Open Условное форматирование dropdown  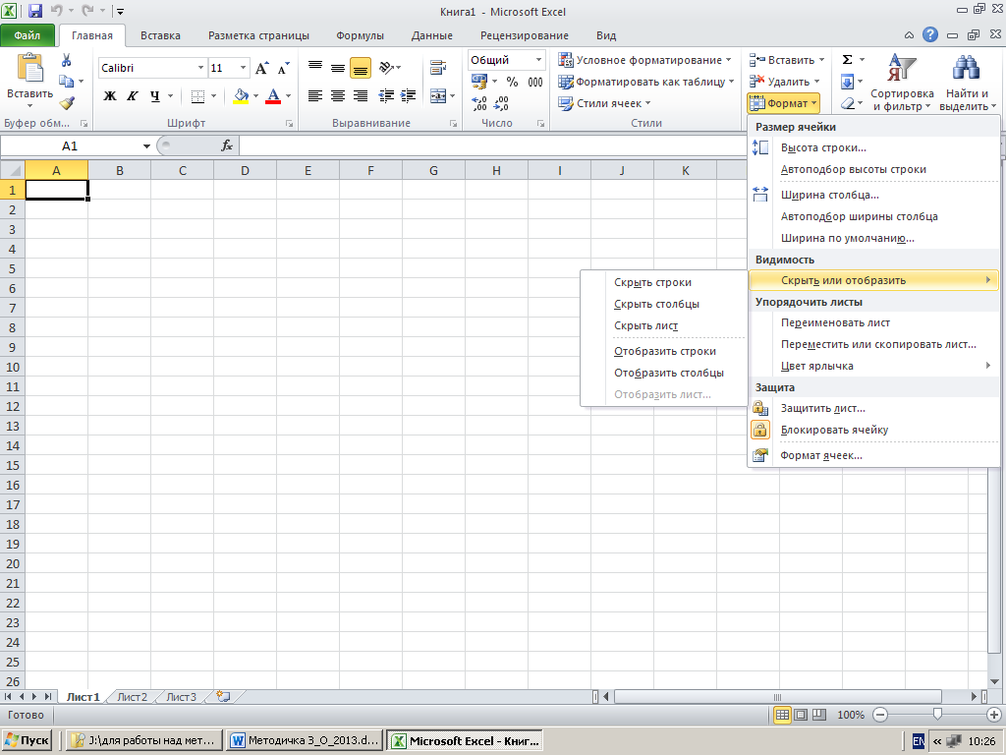pyautogui.click(x=644, y=60)
